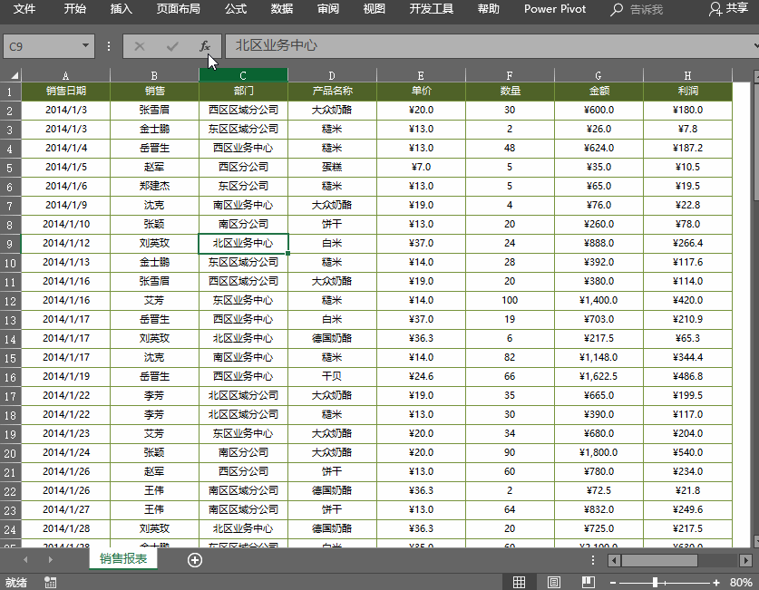Open the 数据 ribbon tab

click(282, 9)
